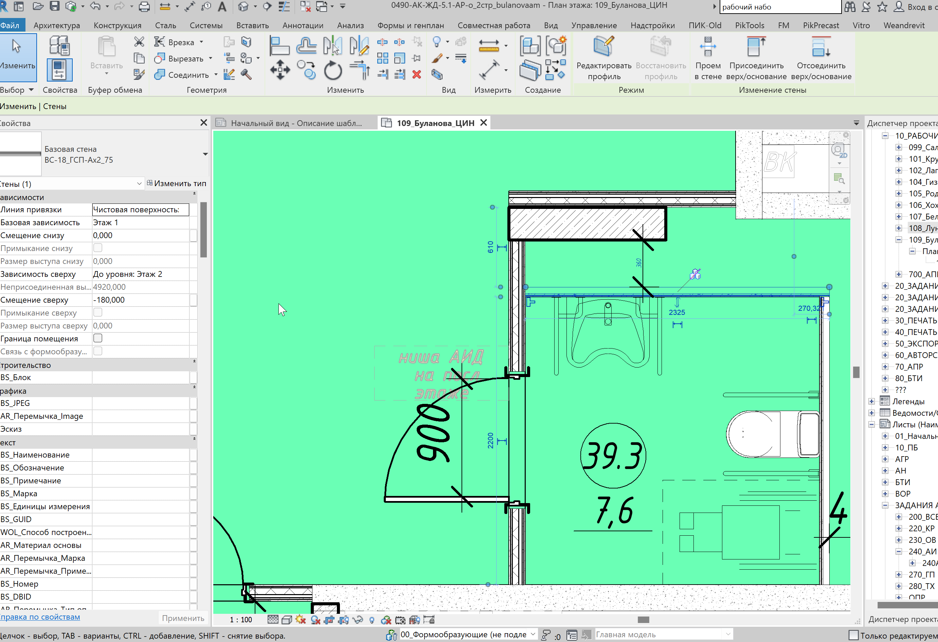Open the Главная модель dropdown

(x=728, y=634)
